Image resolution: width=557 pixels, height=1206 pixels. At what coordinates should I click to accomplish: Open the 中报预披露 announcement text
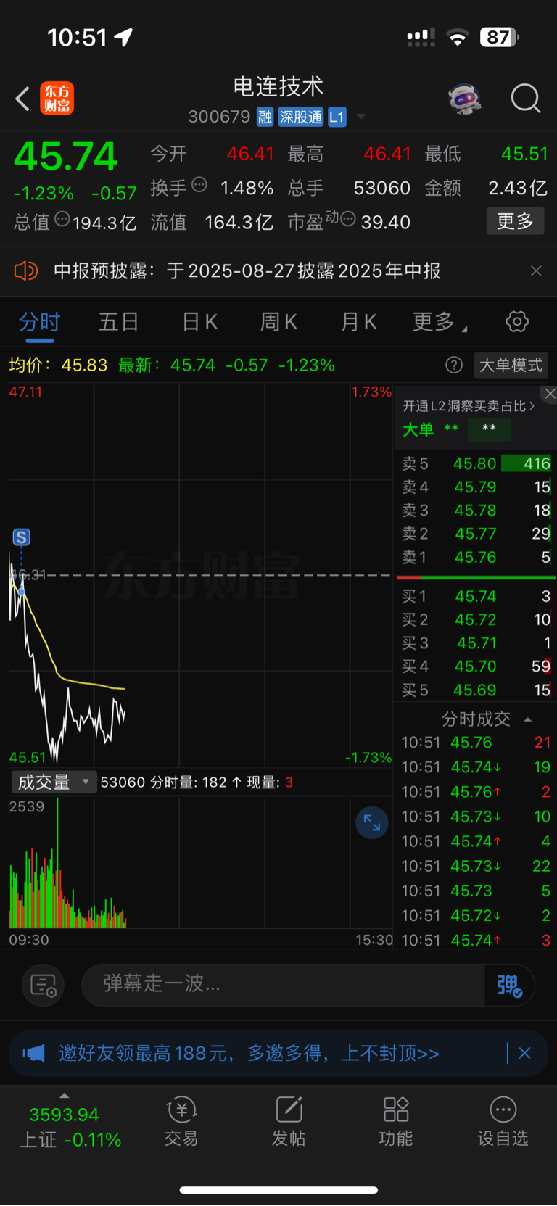[247, 271]
